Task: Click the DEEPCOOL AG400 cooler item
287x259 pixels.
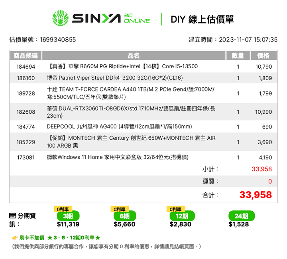Action: click(119, 127)
